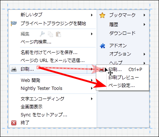Screen dimensions: 159x137
Task: Click the yellow star bookmark icon
Action: coord(102,15)
